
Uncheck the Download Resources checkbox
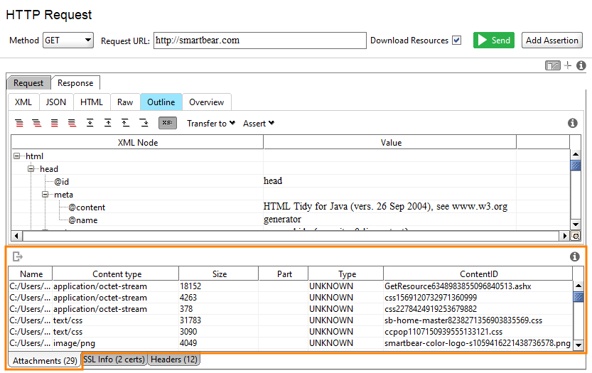457,40
